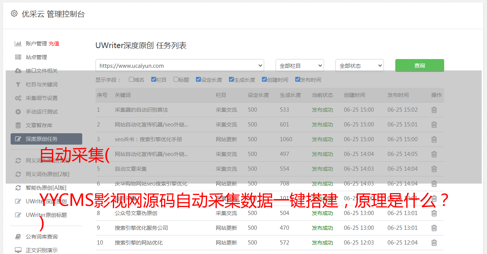The width and height of the screenshot is (487, 254).
Task: Open 栏目与关键词 in the sidebar
Action: pyautogui.click(x=42, y=84)
